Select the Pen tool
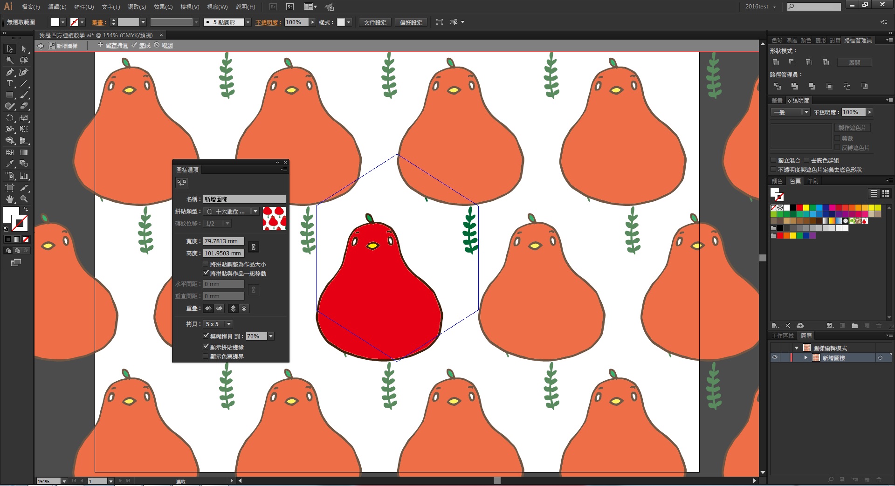Image resolution: width=895 pixels, height=486 pixels. click(10, 72)
